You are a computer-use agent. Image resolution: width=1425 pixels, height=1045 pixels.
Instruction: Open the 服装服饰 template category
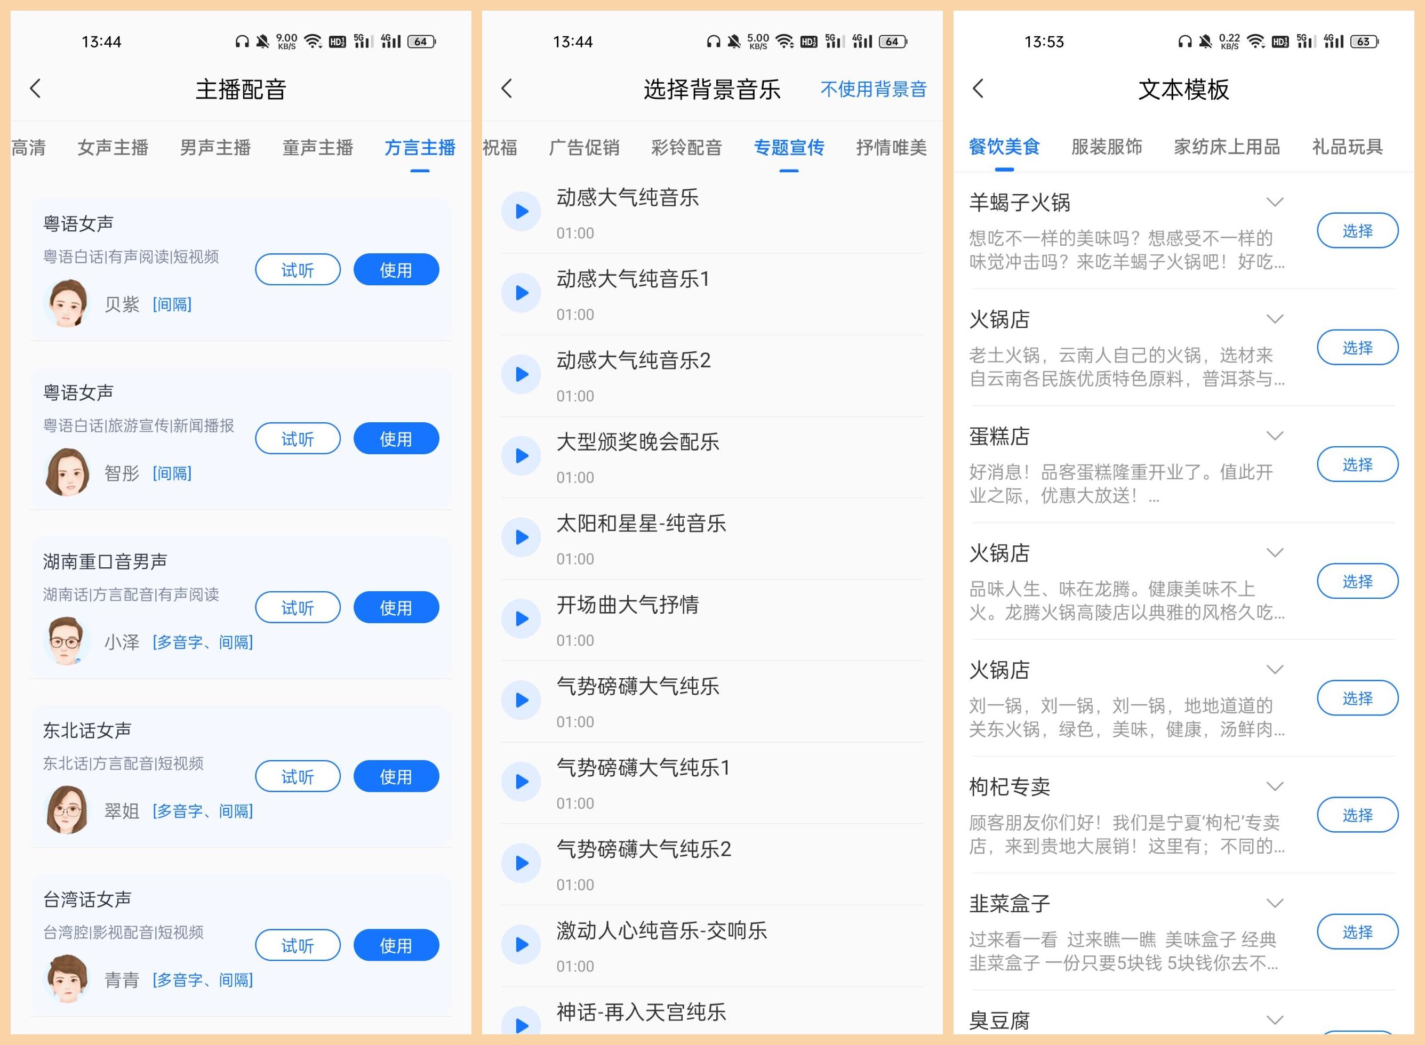tap(1107, 147)
